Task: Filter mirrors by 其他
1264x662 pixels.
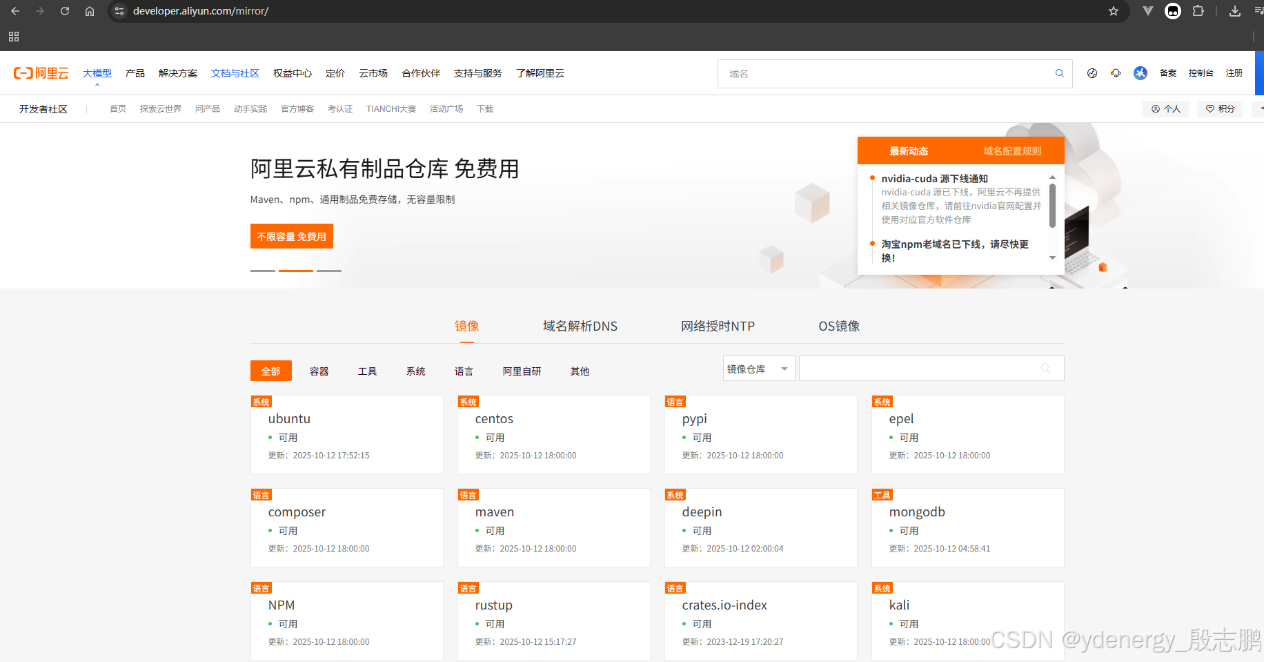Action: coord(580,371)
